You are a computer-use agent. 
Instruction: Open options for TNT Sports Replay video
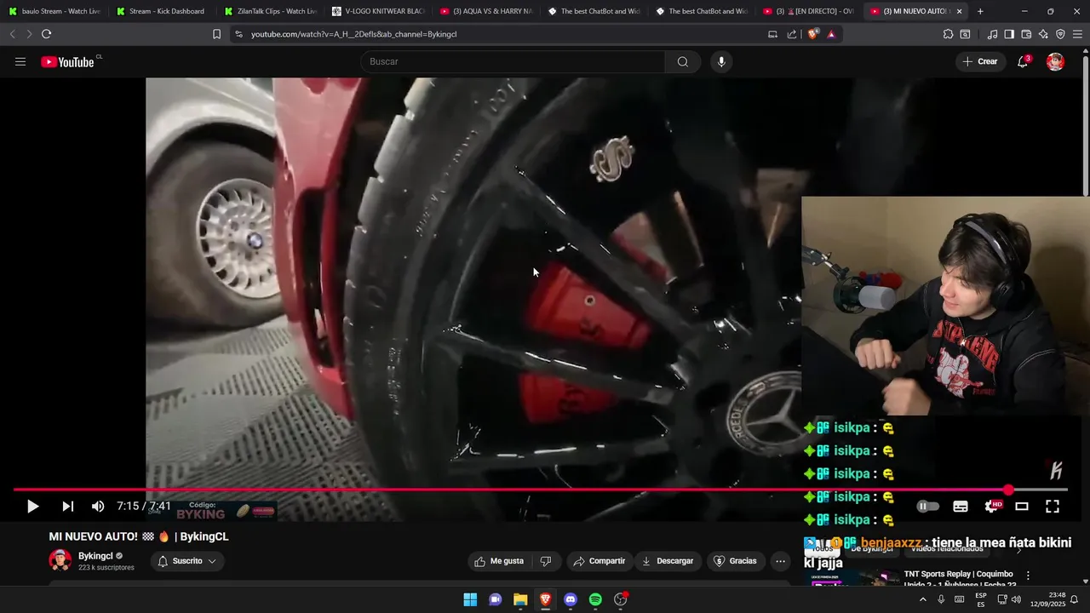1028,576
